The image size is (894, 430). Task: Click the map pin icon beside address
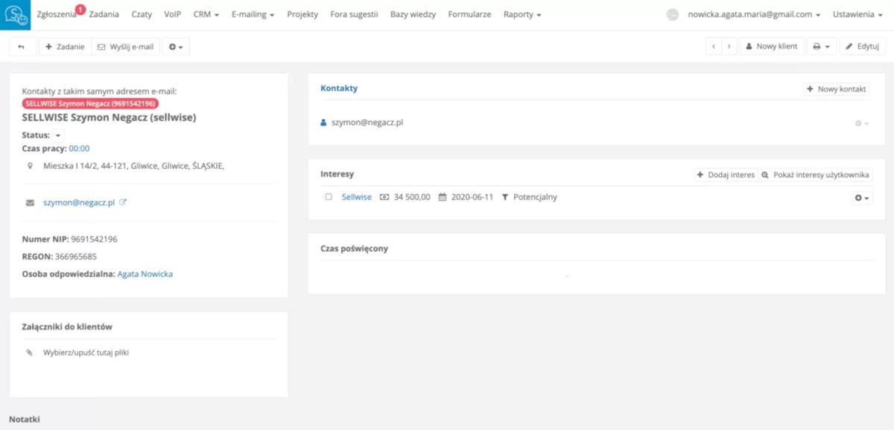30,166
